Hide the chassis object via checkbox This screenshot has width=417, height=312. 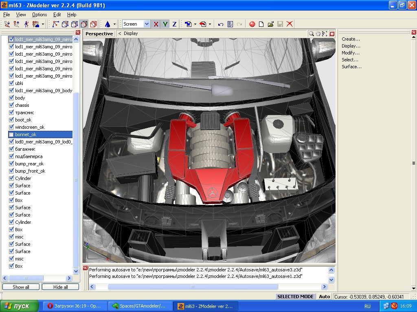[11, 105]
